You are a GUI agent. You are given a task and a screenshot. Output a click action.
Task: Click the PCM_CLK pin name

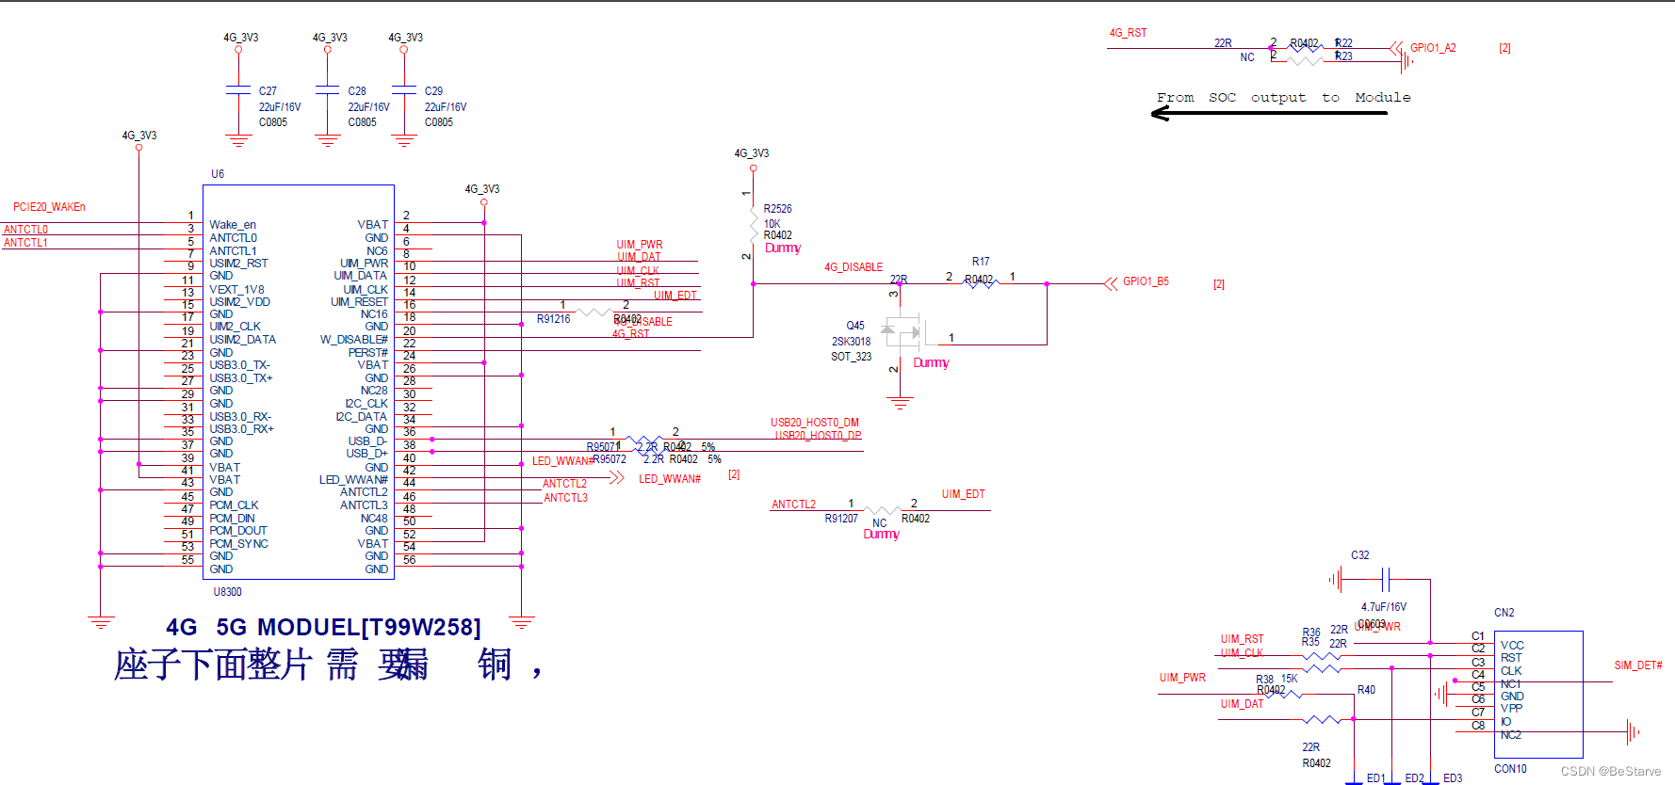tap(234, 505)
